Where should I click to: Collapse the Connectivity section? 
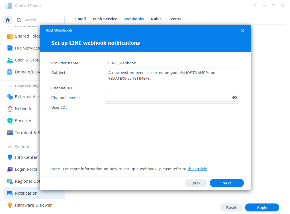click(10, 86)
